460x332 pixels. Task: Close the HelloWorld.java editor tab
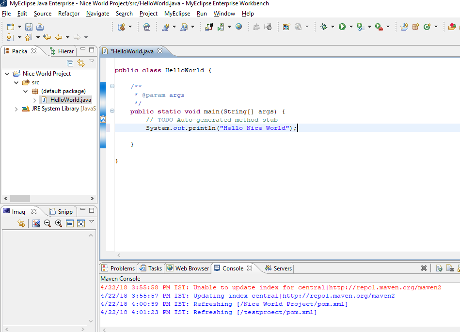160,51
